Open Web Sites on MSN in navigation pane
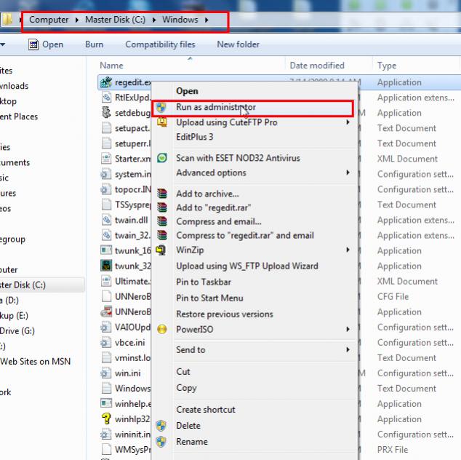 (x=36, y=362)
